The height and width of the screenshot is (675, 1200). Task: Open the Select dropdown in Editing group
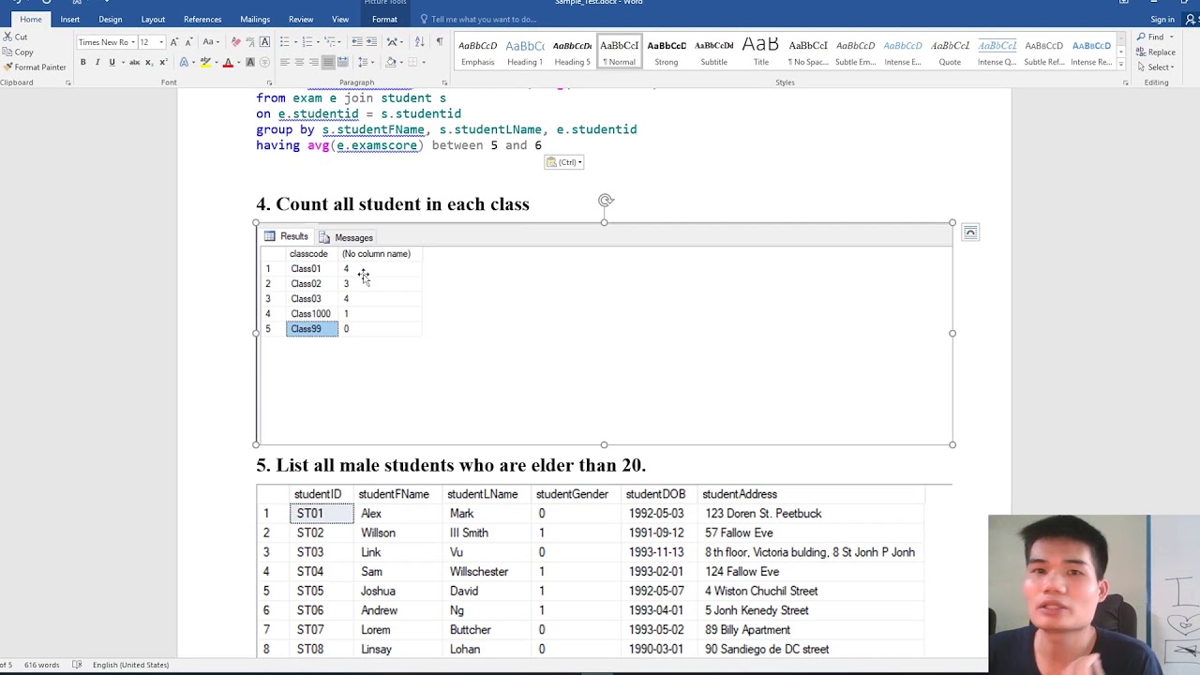(1160, 67)
